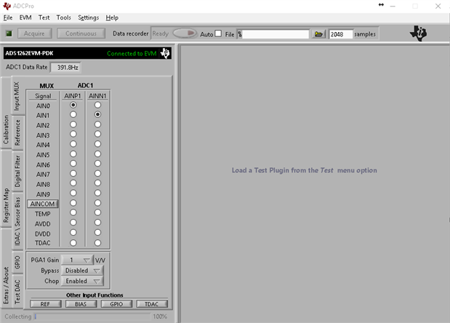Toggle the Data recorder switch
Screen dimensions: 450x323
point(185,33)
